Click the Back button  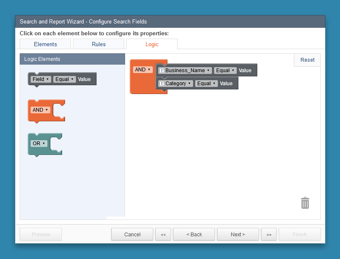pos(194,234)
